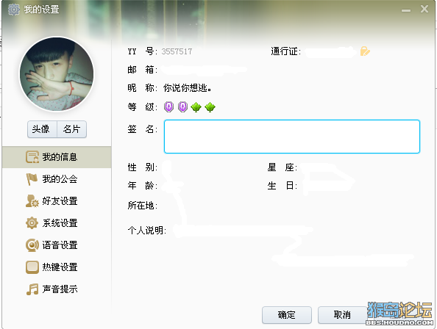Screen dimensions: 437x329
Task: Confirm changes with the 确定 button
Action: coord(287,315)
